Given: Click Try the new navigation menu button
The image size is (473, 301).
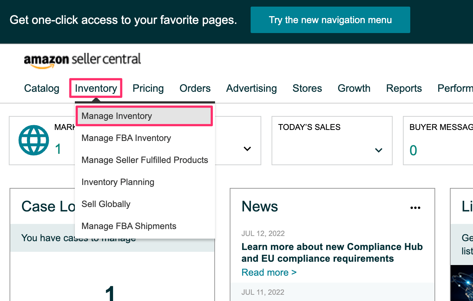Looking at the screenshot, I should (330, 20).
